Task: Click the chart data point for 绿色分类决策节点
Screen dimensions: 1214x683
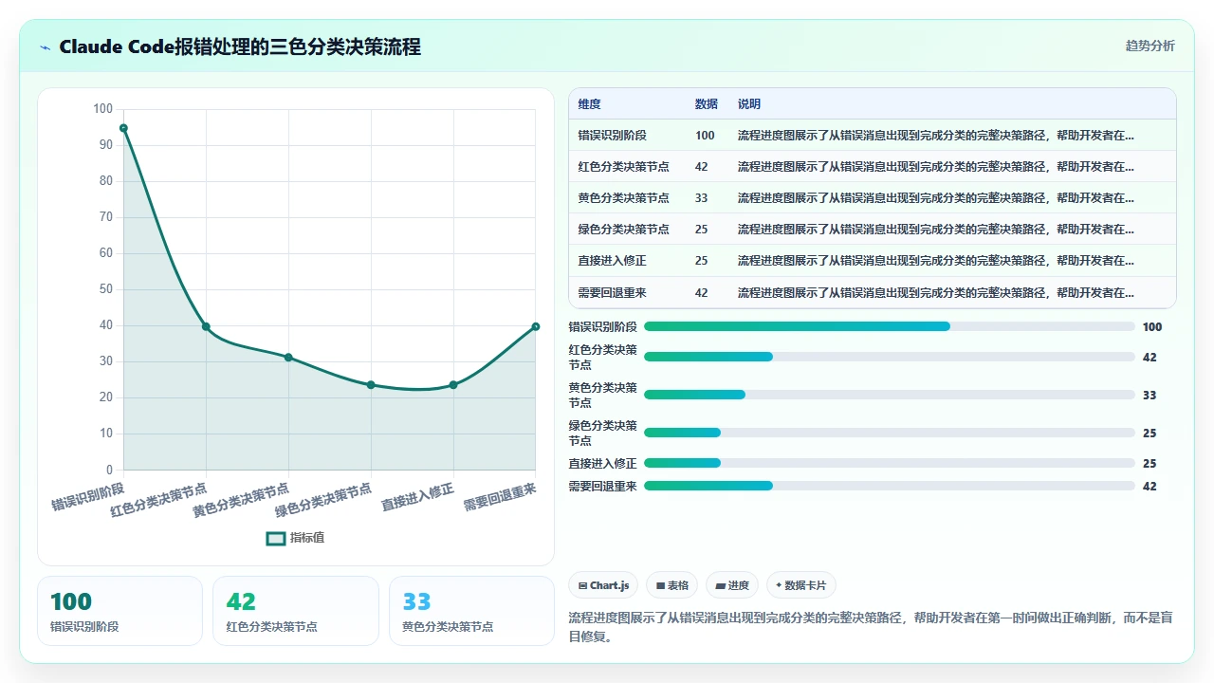Action: click(371, 385)
